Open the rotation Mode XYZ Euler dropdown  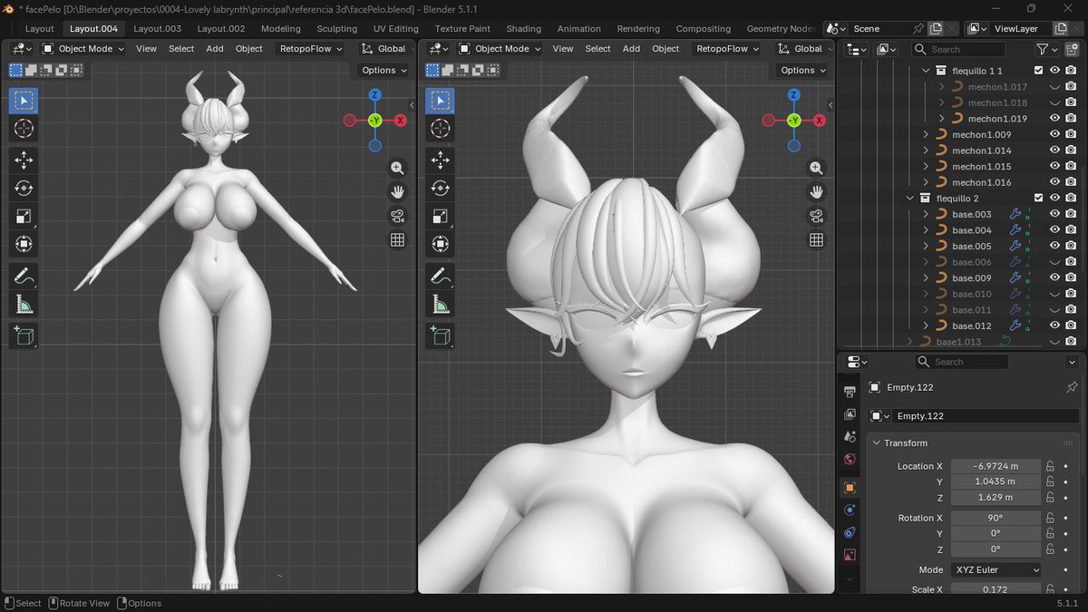pos(996,570)
